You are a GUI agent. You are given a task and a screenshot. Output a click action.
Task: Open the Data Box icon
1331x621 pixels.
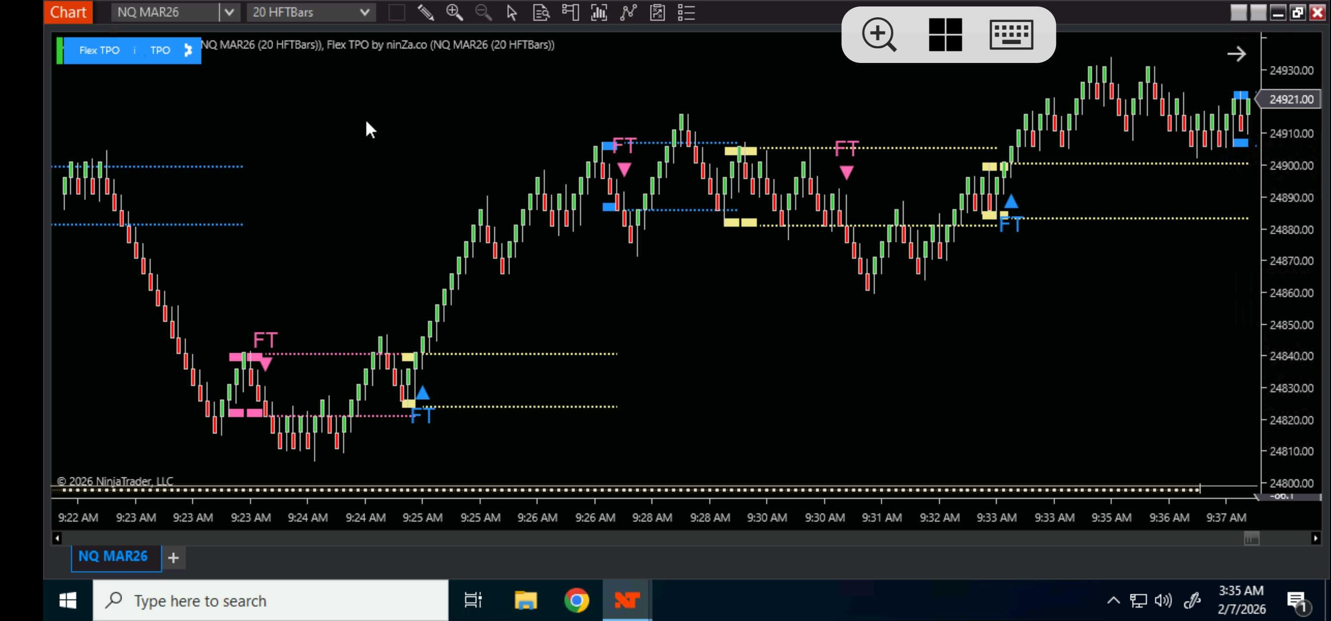(541, 13)
